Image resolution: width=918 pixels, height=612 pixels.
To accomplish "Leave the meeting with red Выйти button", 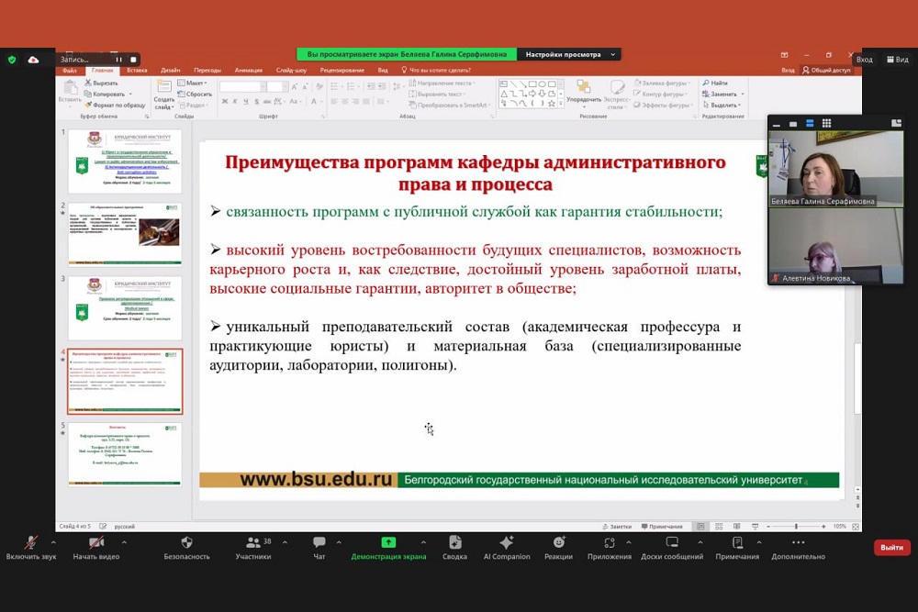I will coord(891,547).
